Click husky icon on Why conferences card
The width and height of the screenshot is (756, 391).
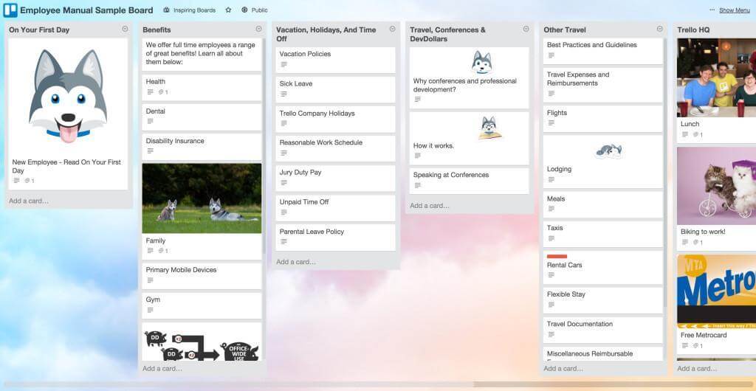(481, 62)
